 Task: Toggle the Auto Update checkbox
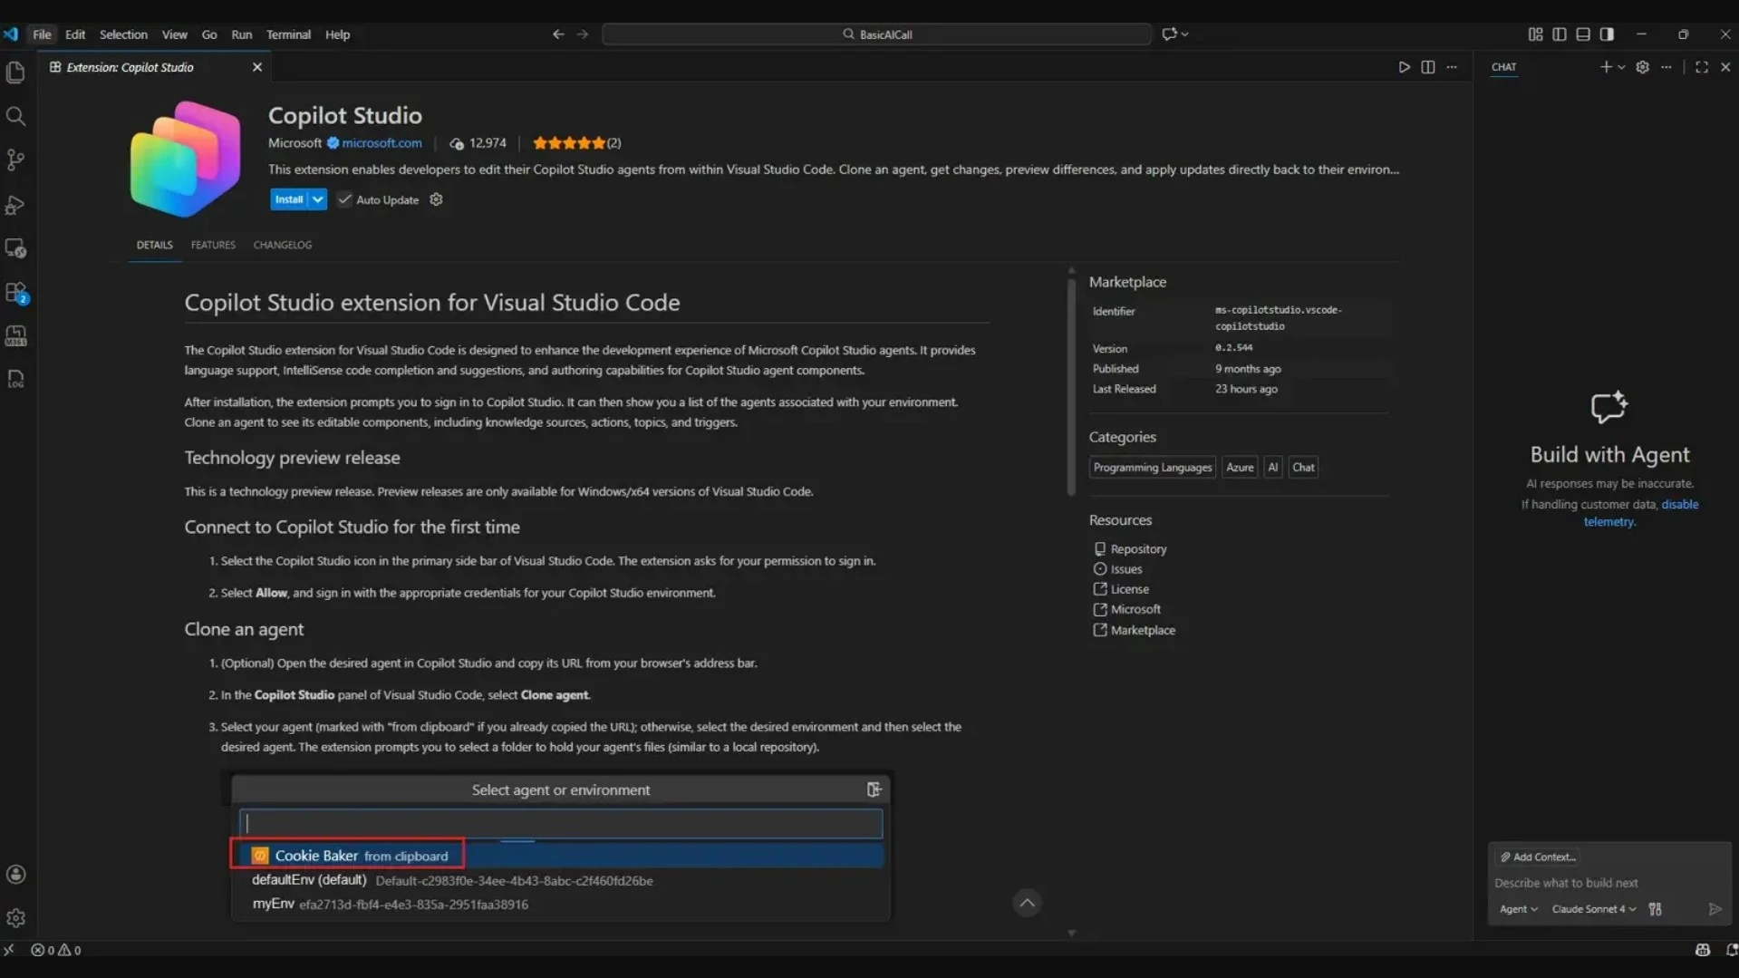tap(344, 199)
